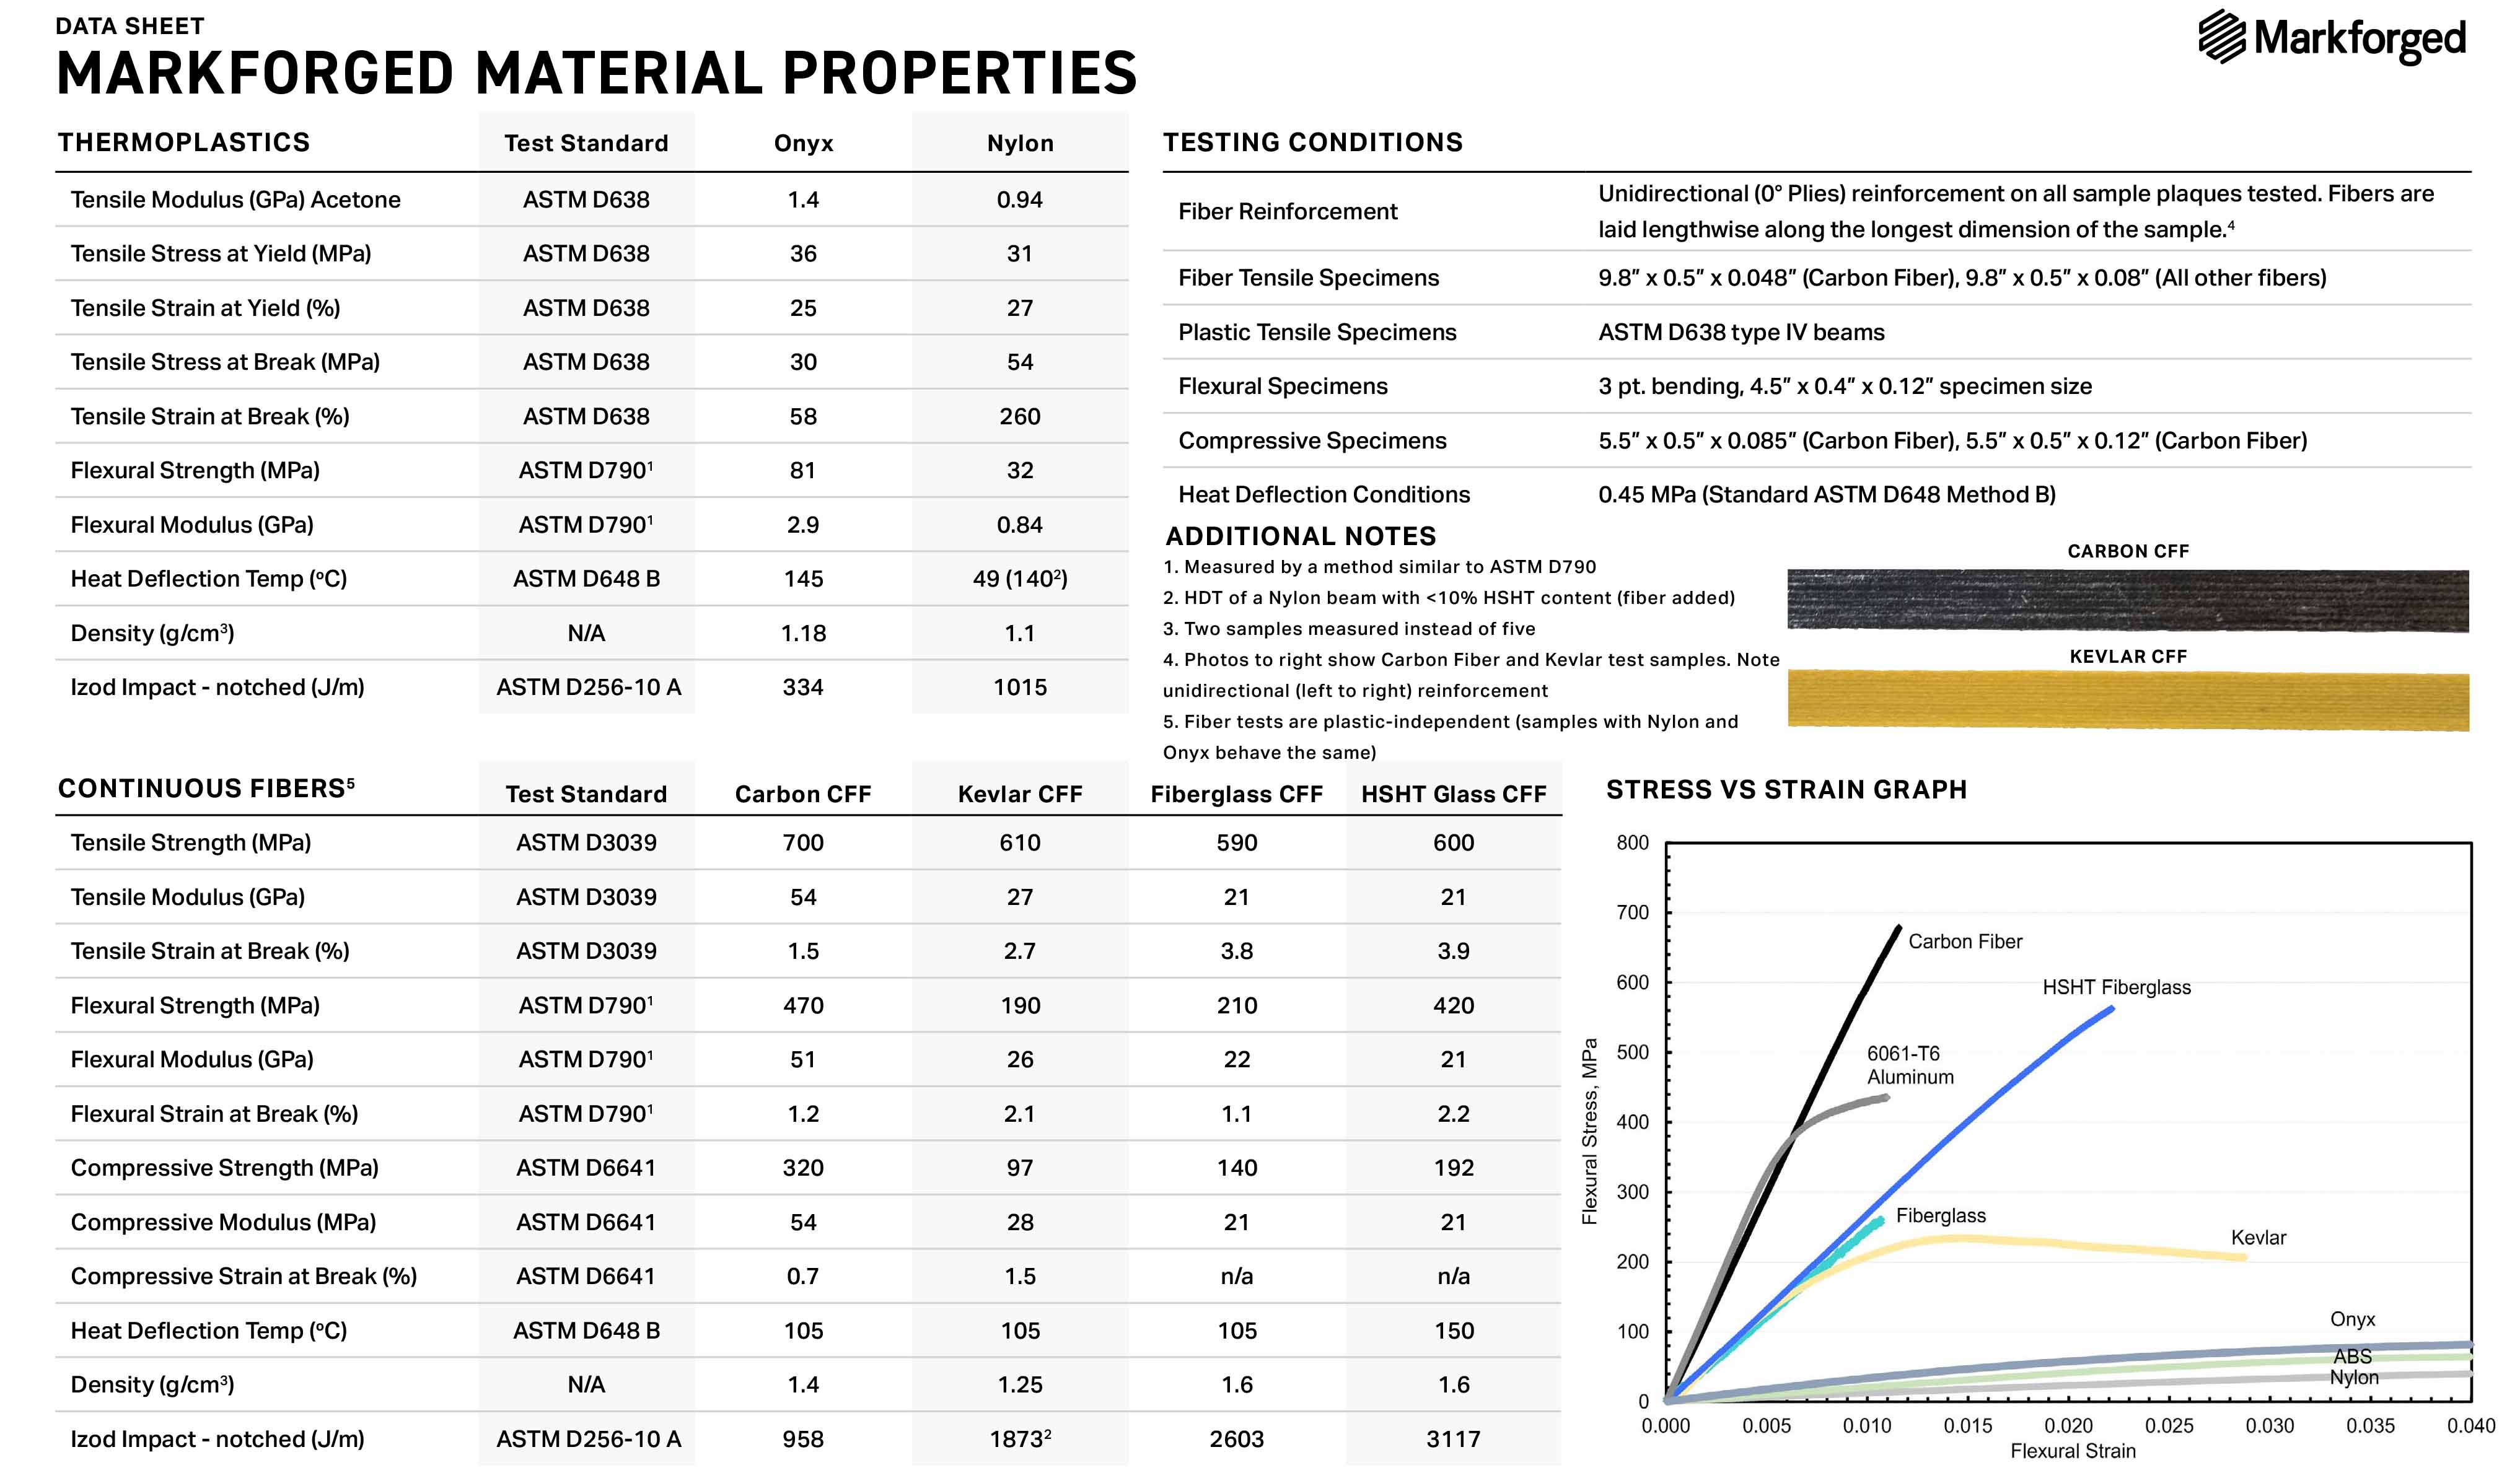Click the Nylon column header
The height and width of the screenshot is (1473, 2520).
(1020, 143)
